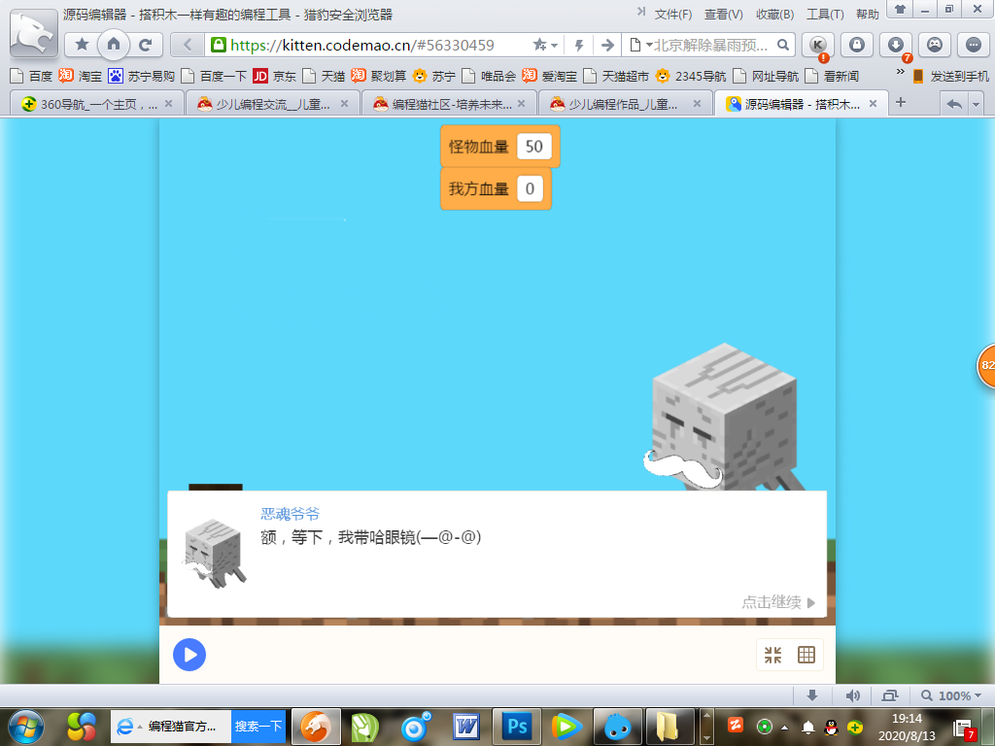Click the bookmark star button in toolbar
Image resolution: width=995 pixels, height=746 pixels.
coord(82,45)
